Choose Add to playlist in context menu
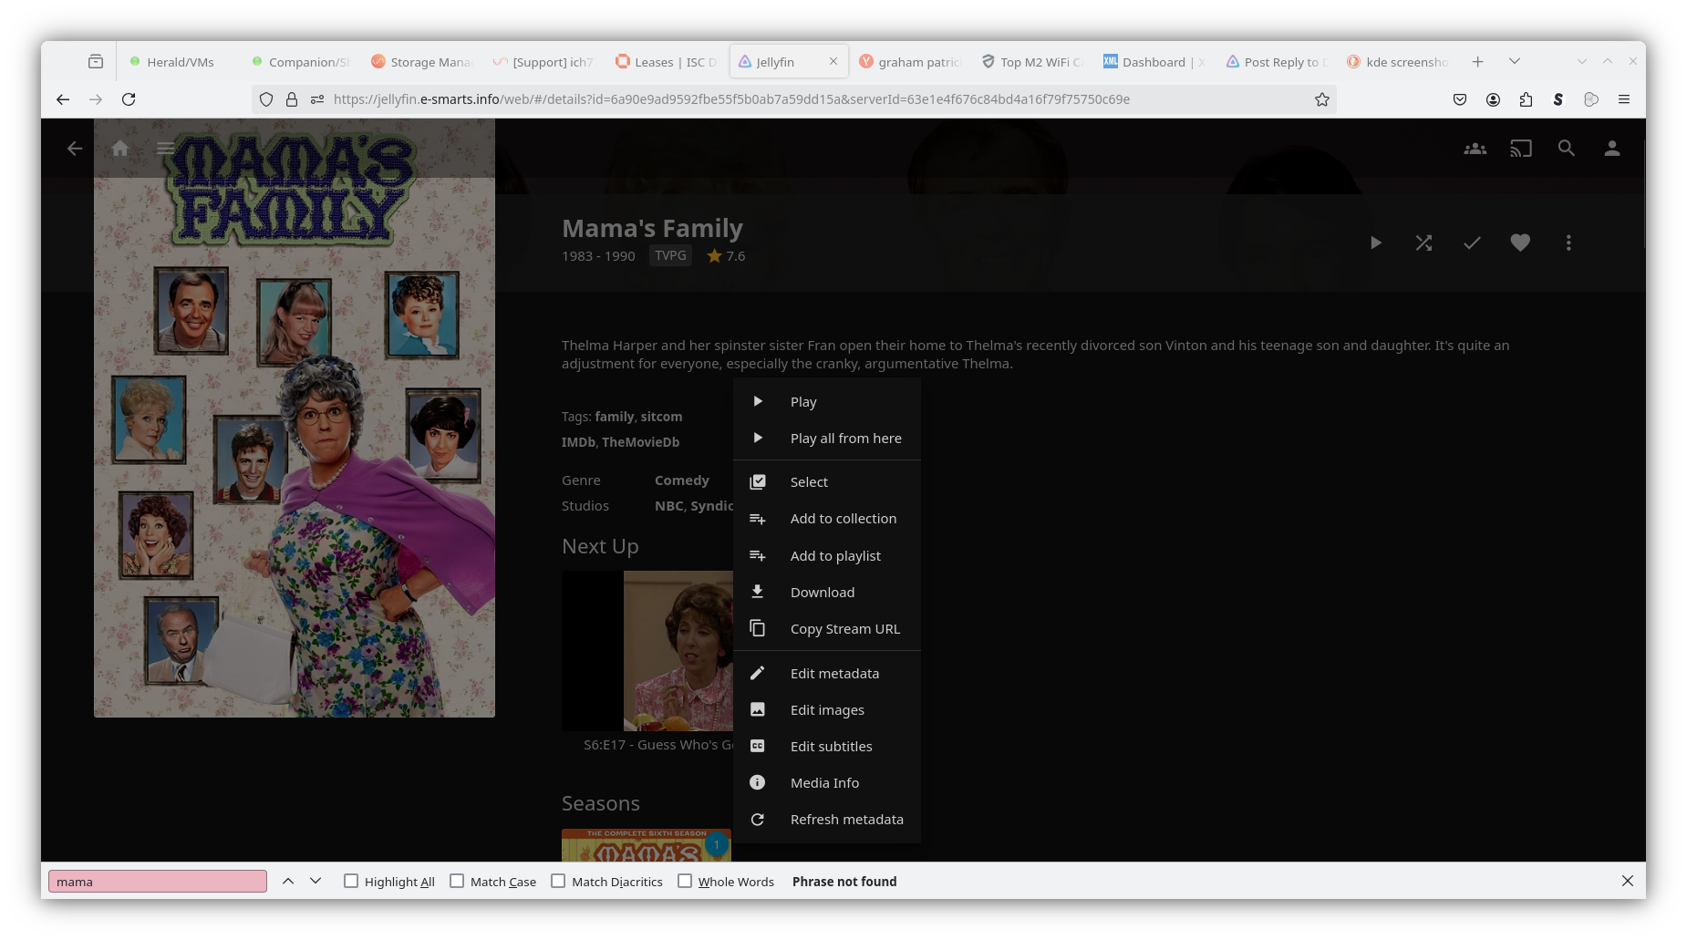The image size is (1687, 940). click(835, 556)
